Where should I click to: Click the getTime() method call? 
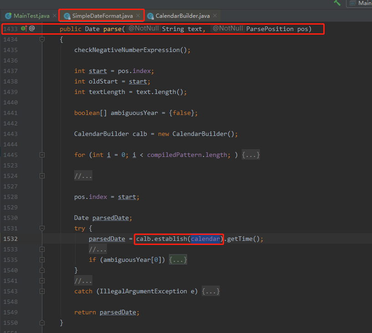244,239
